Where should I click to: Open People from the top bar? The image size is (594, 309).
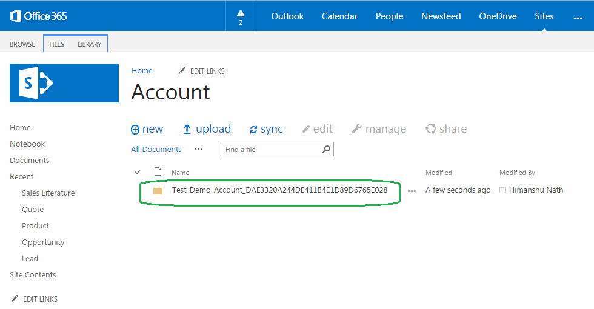tap(389, 16)
